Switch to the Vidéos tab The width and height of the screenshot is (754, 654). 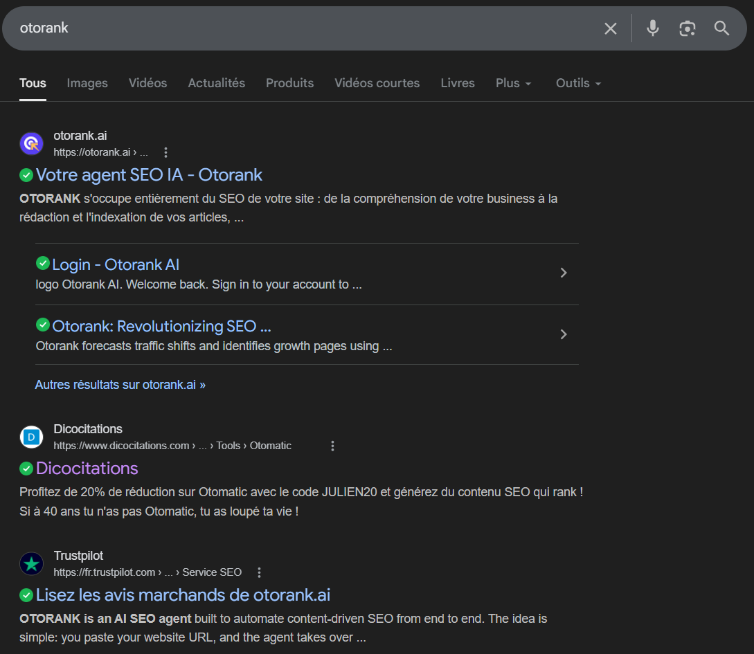pos(147,83)
